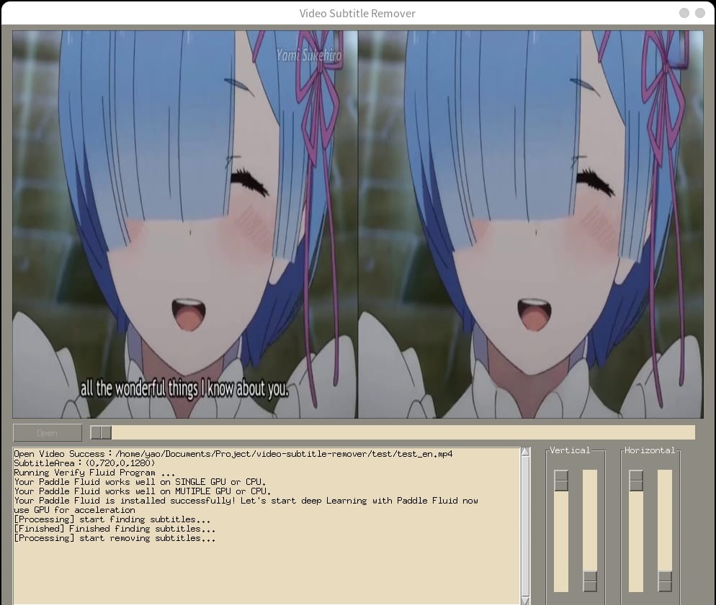Click the "use GPU for acceleration" line

point(74,510)
